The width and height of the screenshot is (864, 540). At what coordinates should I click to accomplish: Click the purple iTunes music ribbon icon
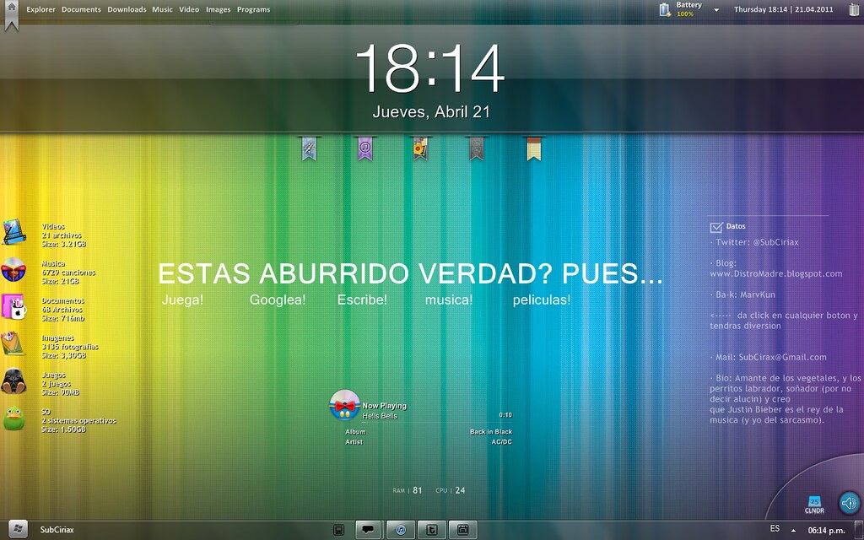[x=364, y=148]
